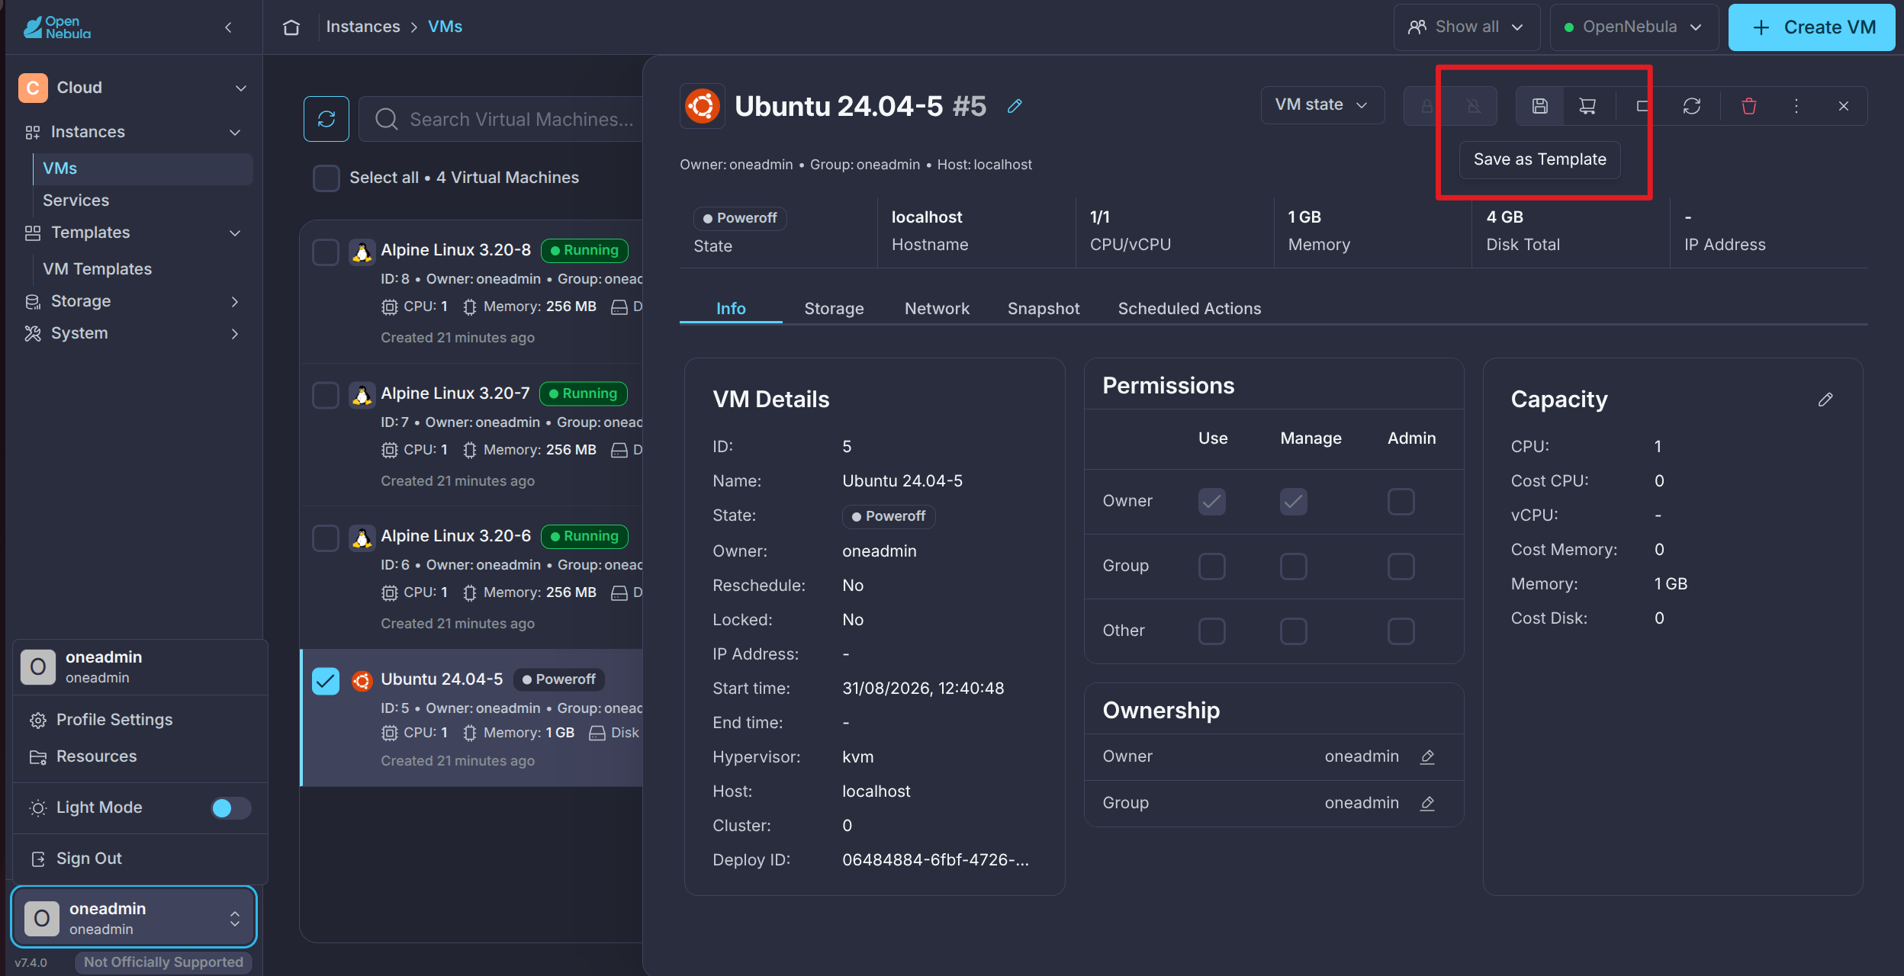
Task: Click the Not Officially Supported badge
Action: click(163, 962)
